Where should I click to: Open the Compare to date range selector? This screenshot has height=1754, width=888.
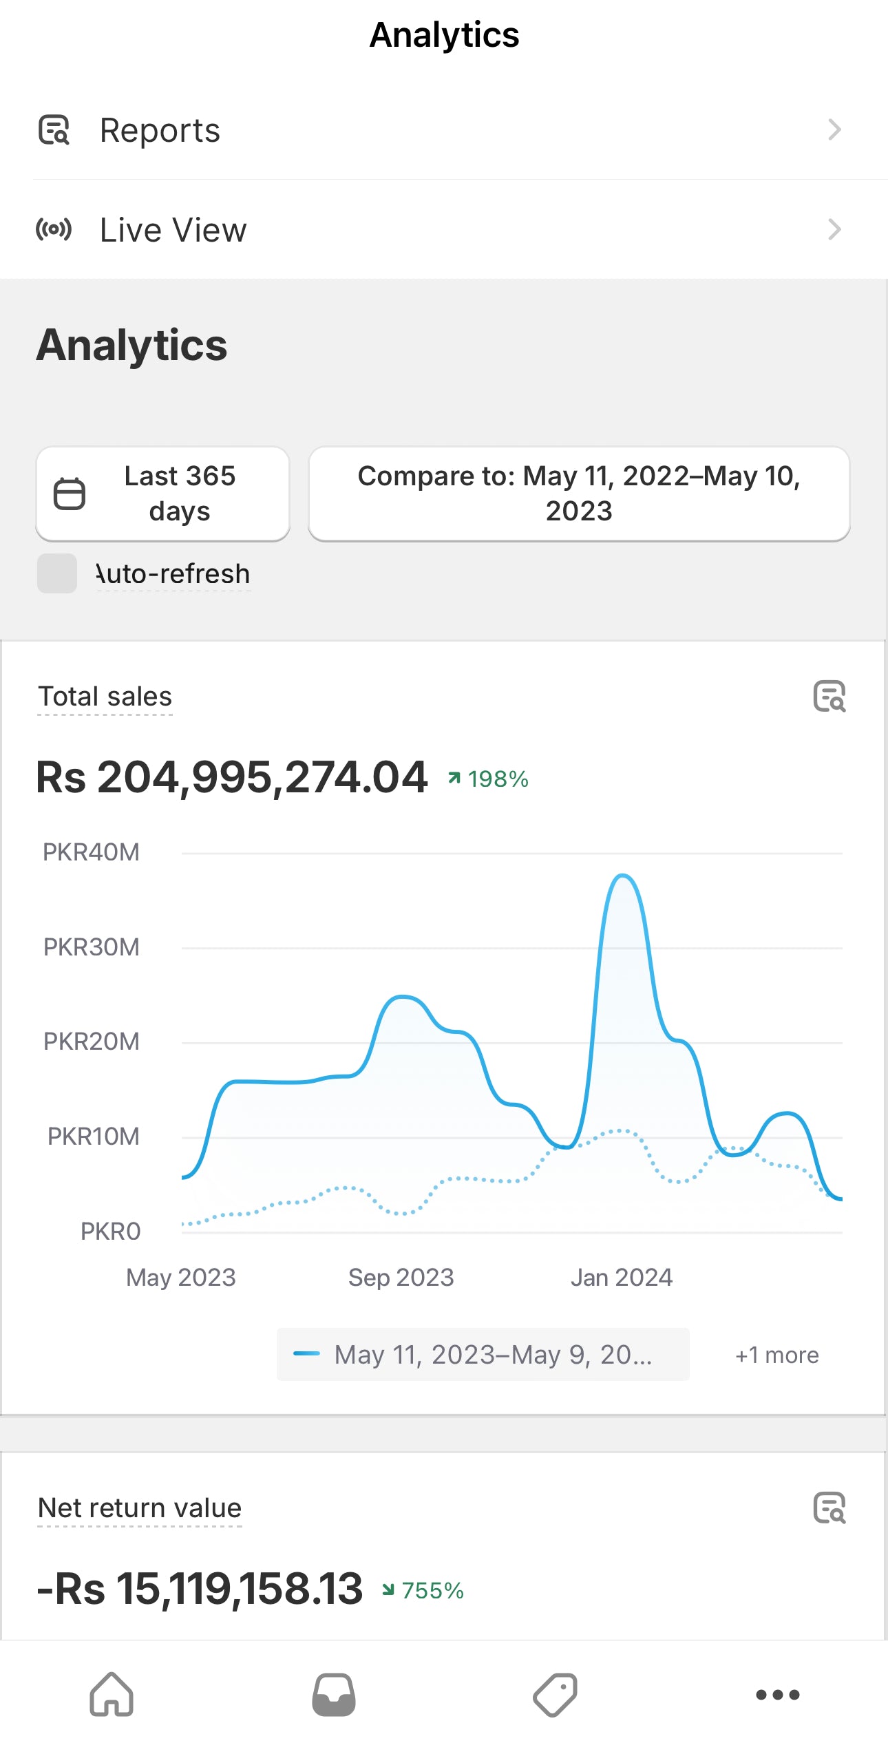[x=579, y=494]
